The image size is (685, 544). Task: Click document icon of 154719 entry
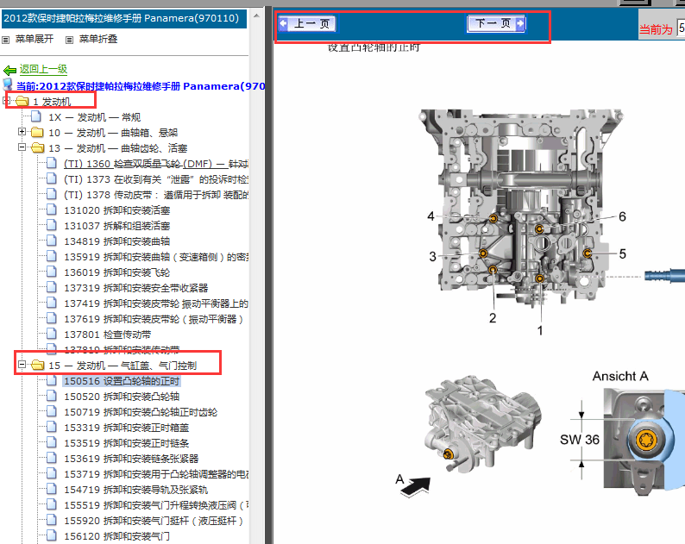coord(51,489)
